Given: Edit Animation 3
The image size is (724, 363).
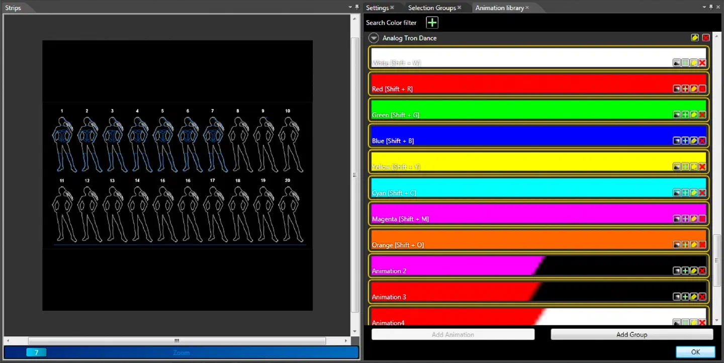Looking at the screenshot, I should point(694,297).
